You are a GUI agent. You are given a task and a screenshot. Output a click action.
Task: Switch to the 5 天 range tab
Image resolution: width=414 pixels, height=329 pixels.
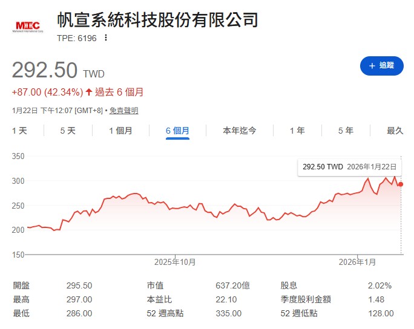tap(68, 131)
